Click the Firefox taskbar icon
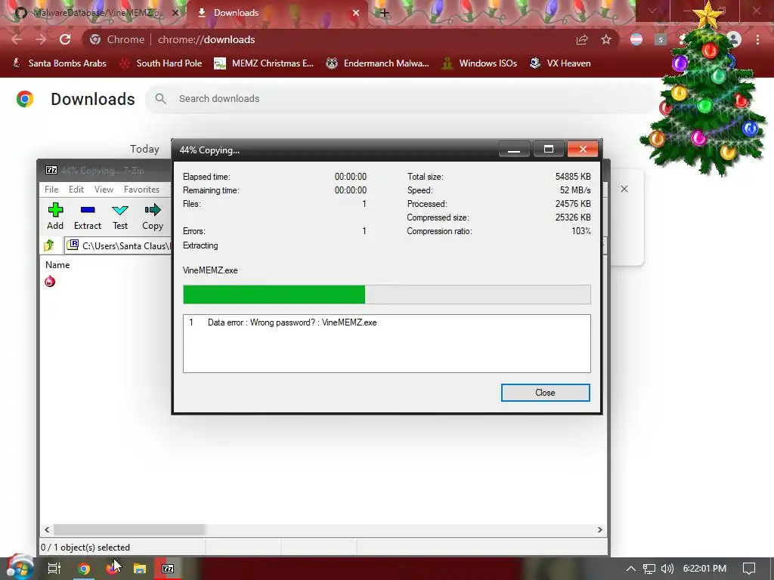 click(113, 569)
